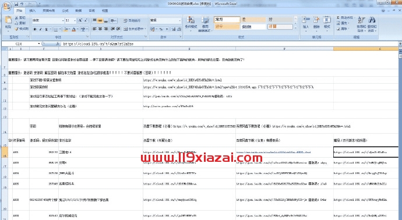The width and height of the screenshot is (402, 220).
Task: Apply the 差 cell style swatch
Action: 253,19
